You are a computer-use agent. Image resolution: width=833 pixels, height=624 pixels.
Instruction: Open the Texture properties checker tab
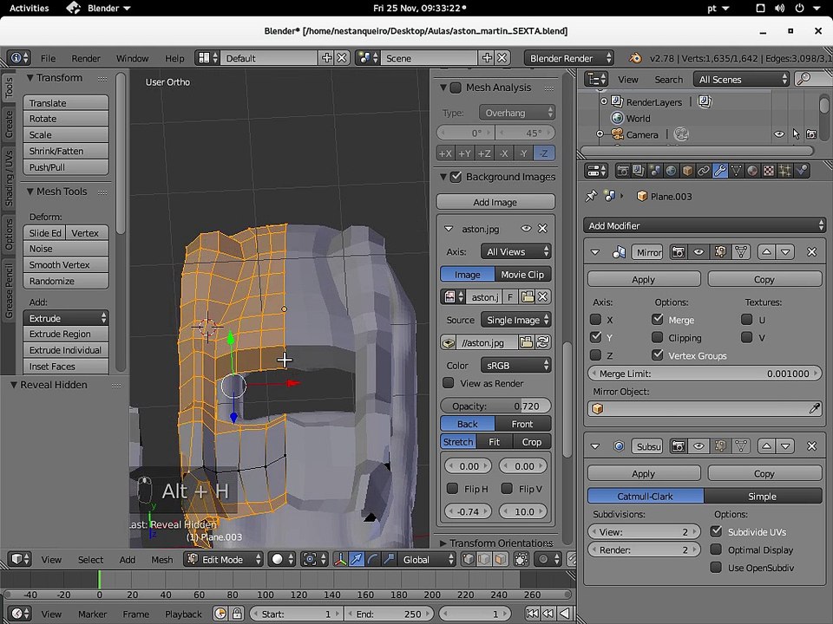pos(769,171)
